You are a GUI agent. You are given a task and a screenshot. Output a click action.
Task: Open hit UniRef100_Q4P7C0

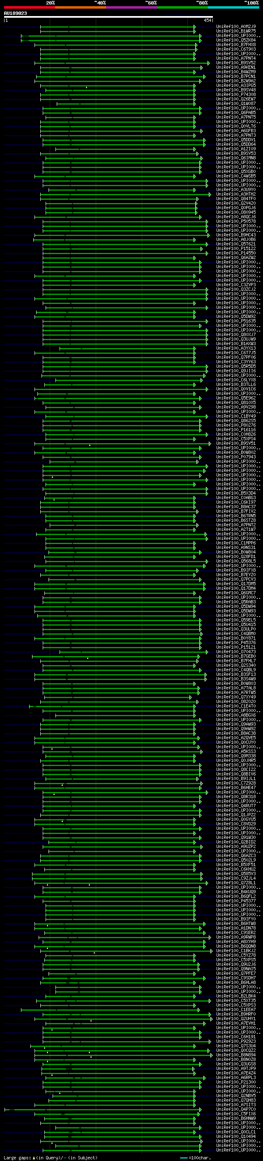click(236, 1109)
